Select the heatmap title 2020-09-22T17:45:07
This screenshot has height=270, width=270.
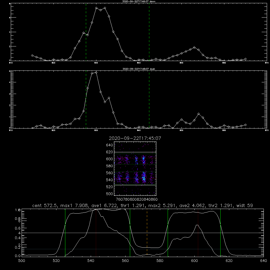pyautogui.click(x=135, y=138)
